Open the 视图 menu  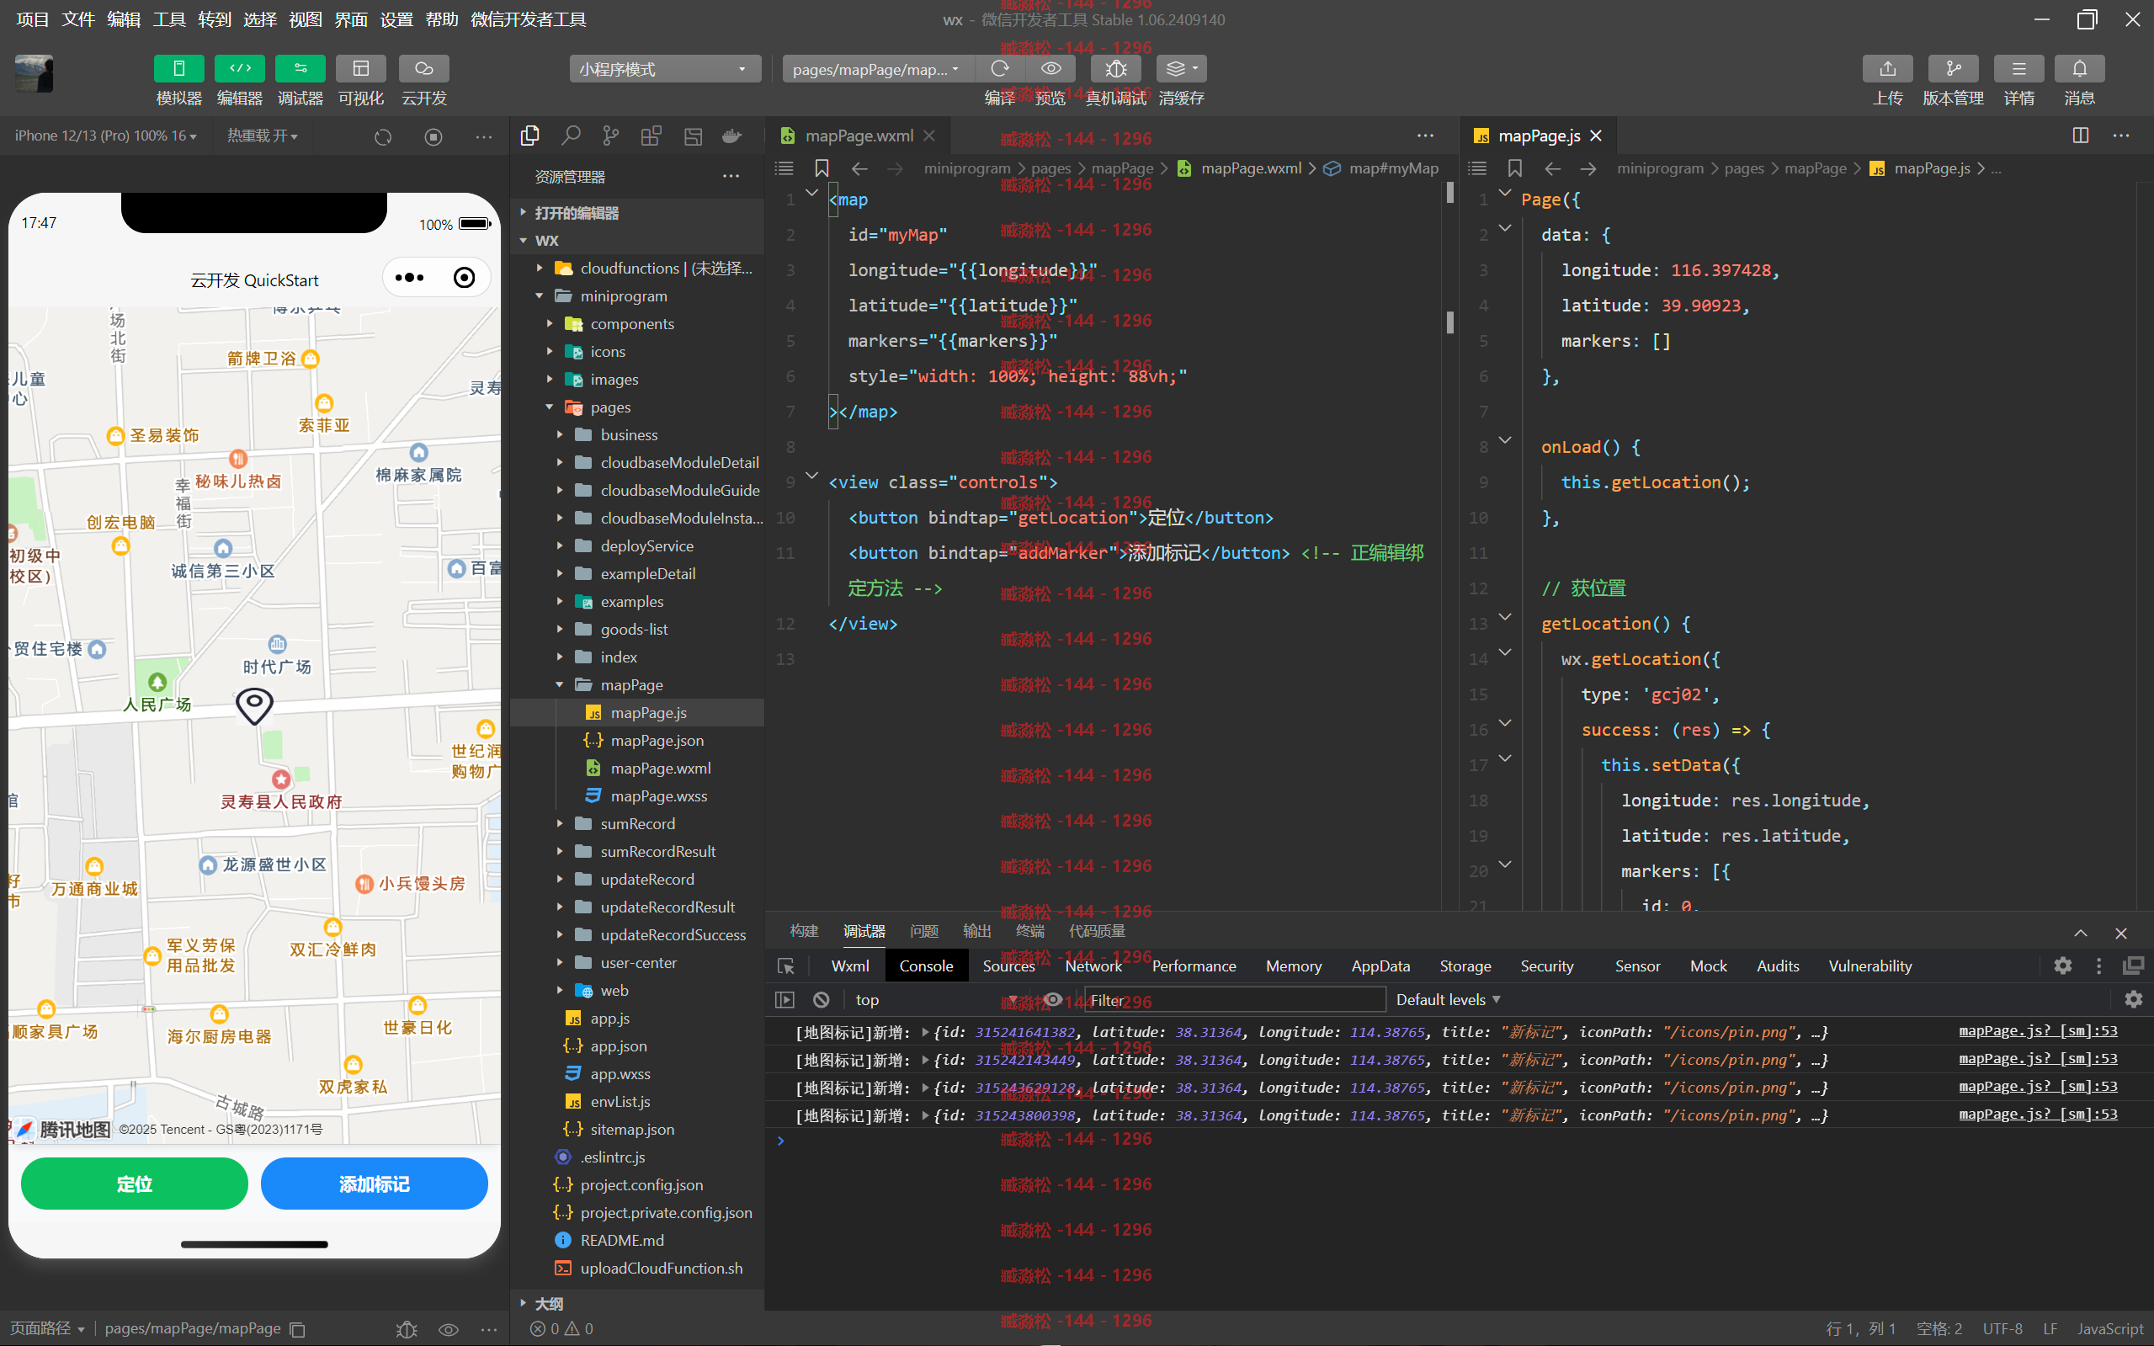tap(306, 19)
